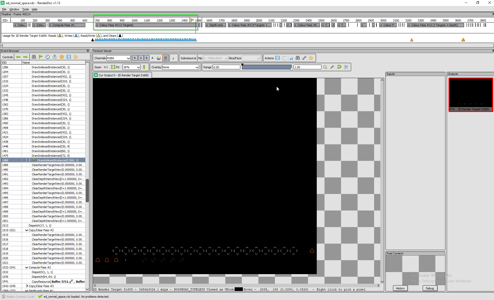Open the Slice/Face dropdown

point(251,58)
